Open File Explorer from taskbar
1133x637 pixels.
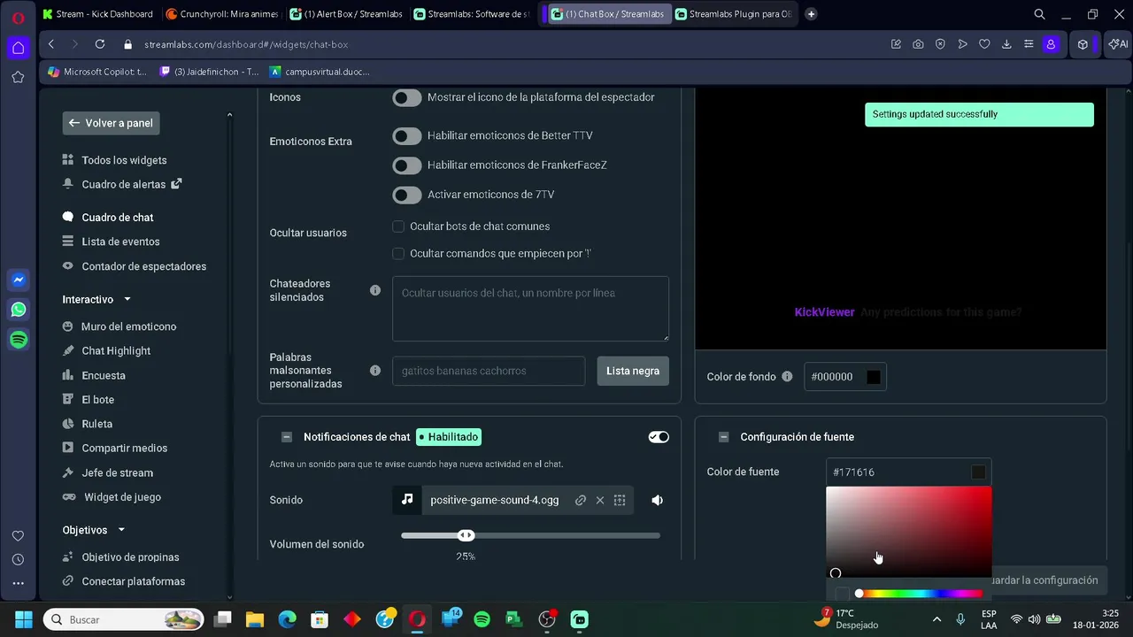255,619
